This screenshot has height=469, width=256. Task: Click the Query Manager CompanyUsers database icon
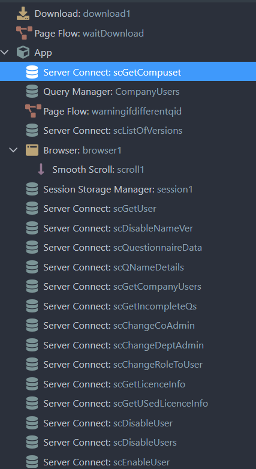pos(32,92)
